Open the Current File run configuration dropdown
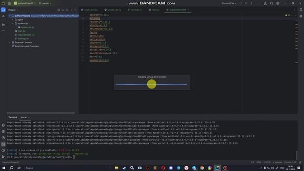The width and height of the screenshot is (304, 171). [x=229, y=3]
